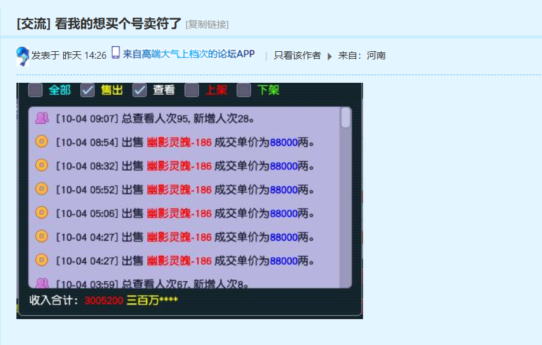This screenshot has width=542, height=345.
Task: Click the [10-04 05:52] 出售 幽影灵魄-186 entry
Action: [x=185, y=190]
